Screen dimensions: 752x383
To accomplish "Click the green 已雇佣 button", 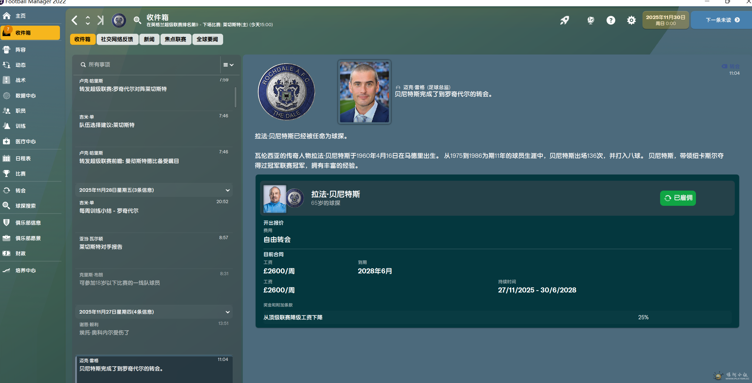I will tap(678, 198).
